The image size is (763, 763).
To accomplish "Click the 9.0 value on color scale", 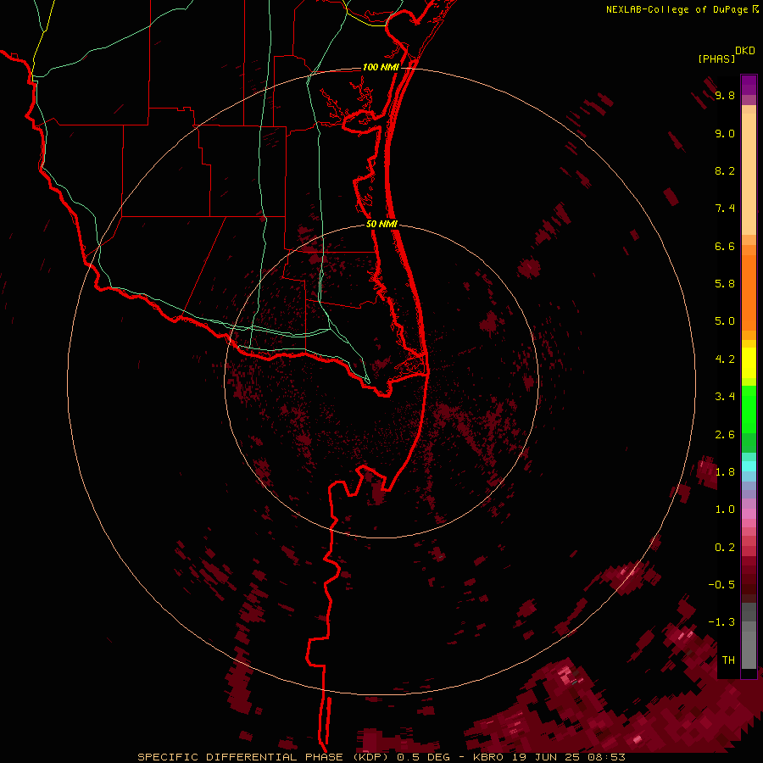I will (x=725, y=133).
